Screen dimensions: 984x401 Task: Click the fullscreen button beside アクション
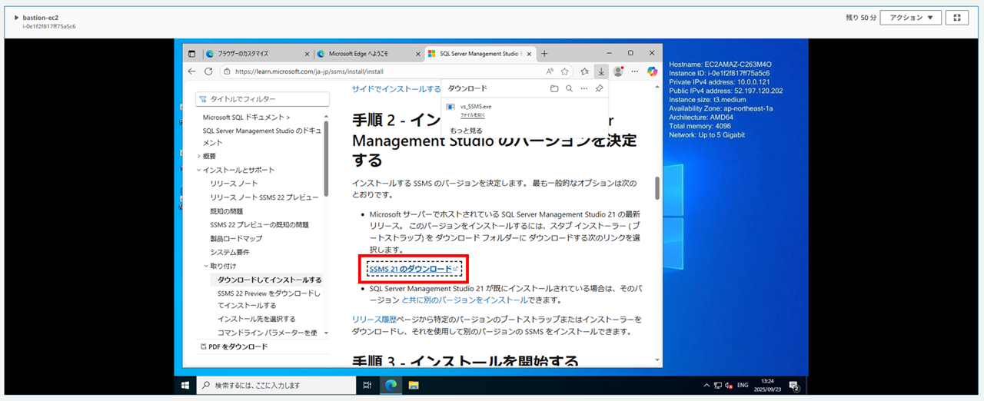(x=956, y=17)
